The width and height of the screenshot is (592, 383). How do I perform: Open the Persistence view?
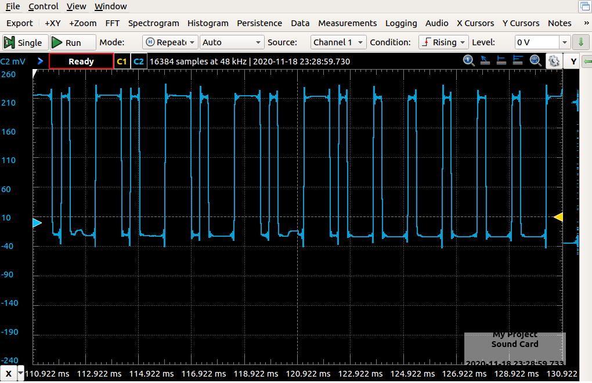(259, 23)
